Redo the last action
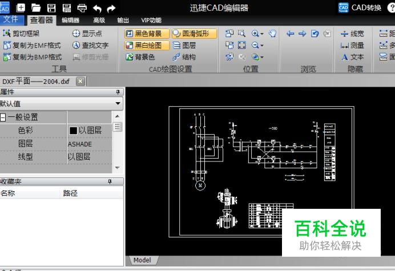395x271 pixels. point(111,9)
